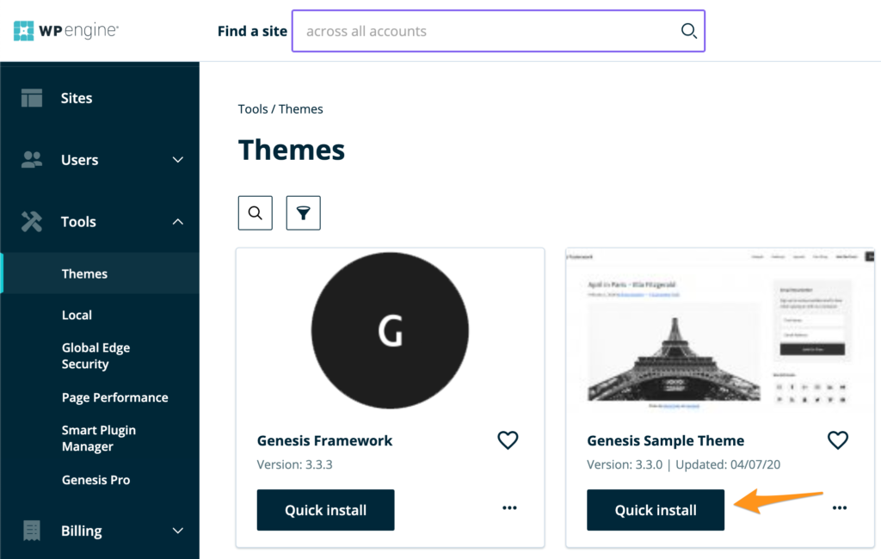Open more options for Genesis Sample Theme
The width and height of the screenshot is (881, 559).
(839, 508)
